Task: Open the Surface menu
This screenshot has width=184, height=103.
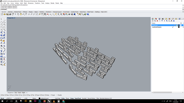Action: coord(17,3)
